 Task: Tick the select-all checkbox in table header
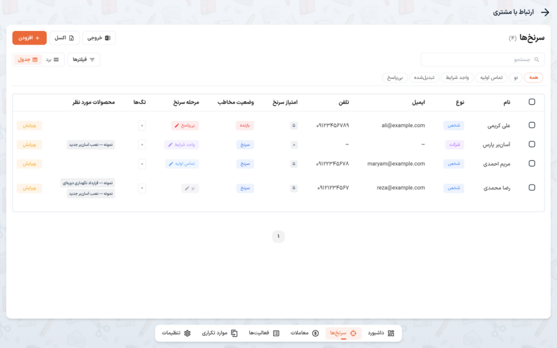click(532, 102)
